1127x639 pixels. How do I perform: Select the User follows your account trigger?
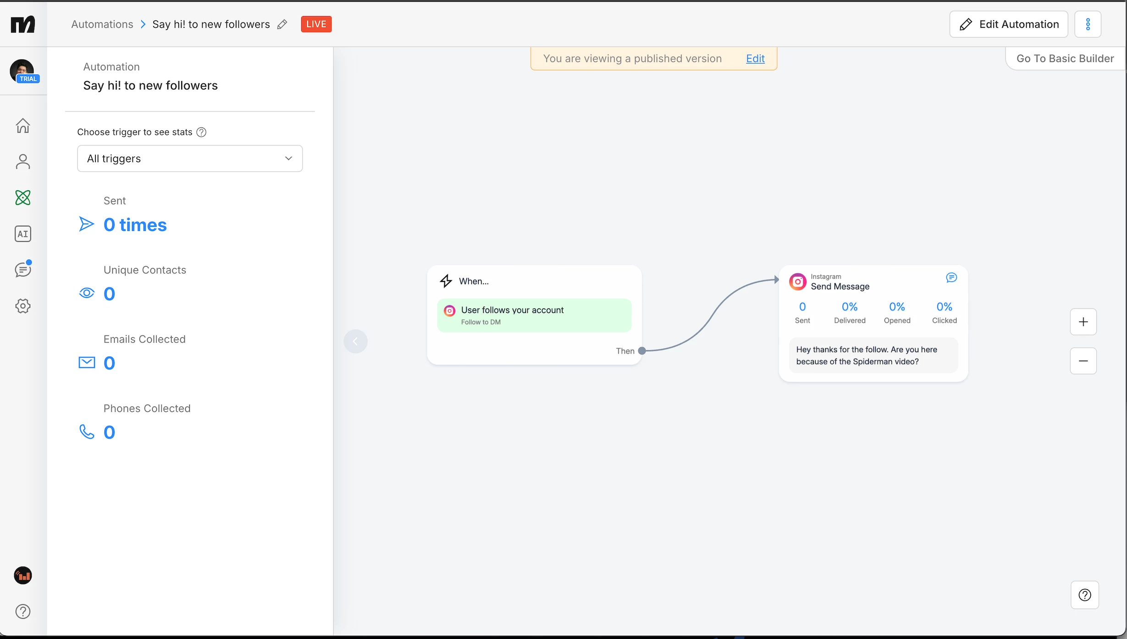click(534, 315)
